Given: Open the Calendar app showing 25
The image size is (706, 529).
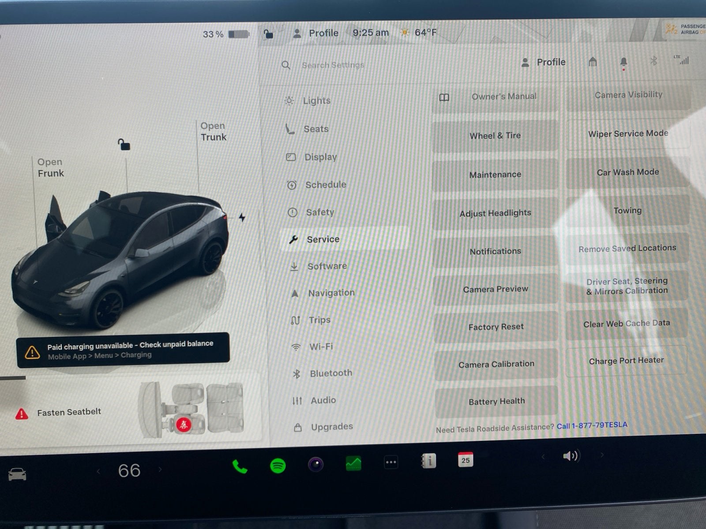Looking at the screenshot, I should (466, 460).
